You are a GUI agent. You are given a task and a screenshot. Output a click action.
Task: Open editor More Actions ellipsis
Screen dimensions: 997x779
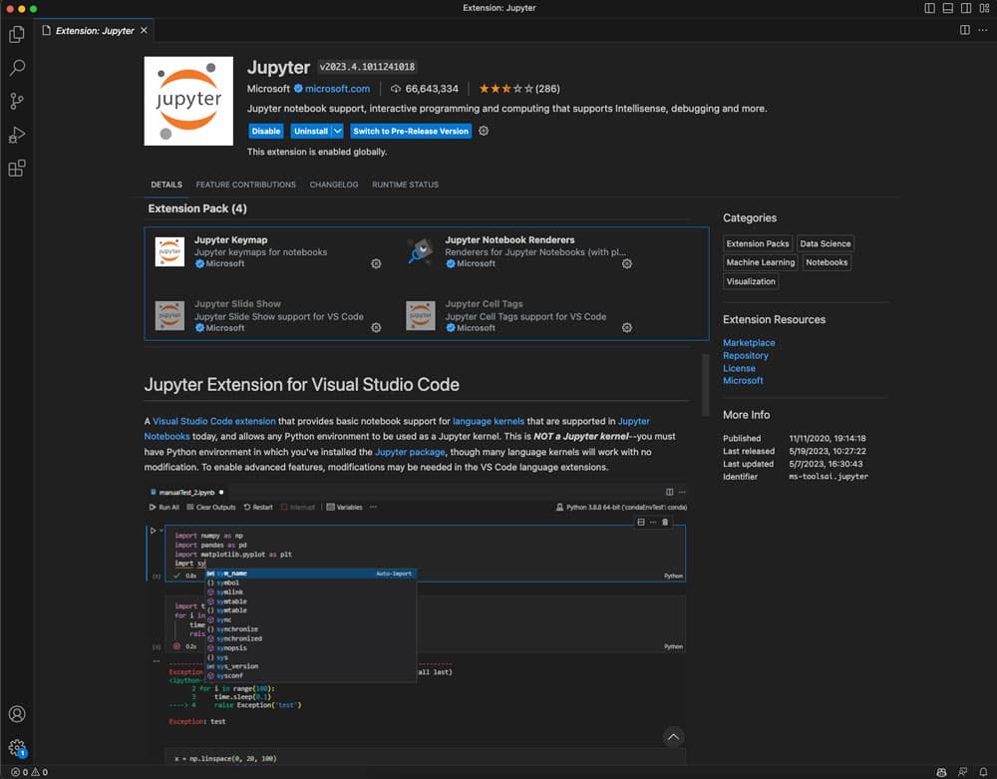(982, 30)
